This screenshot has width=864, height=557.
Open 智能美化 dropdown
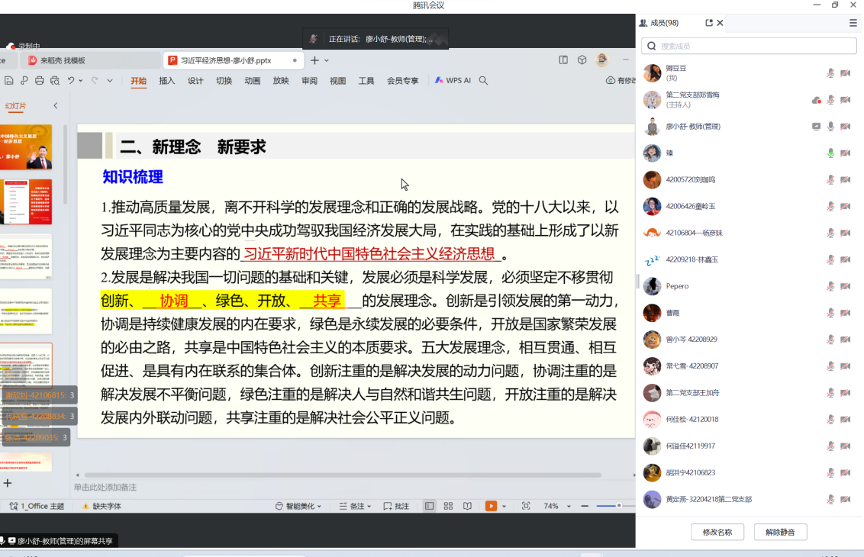[298, 506]
